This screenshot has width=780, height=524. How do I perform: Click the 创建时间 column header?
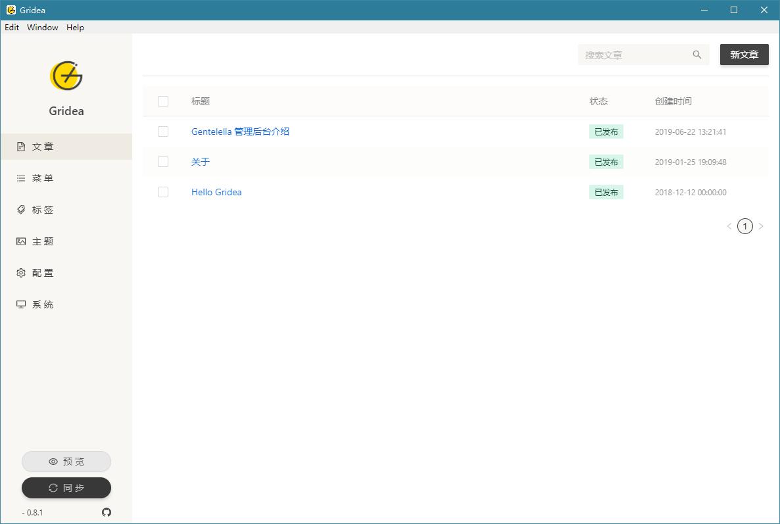tap(673, 101)
